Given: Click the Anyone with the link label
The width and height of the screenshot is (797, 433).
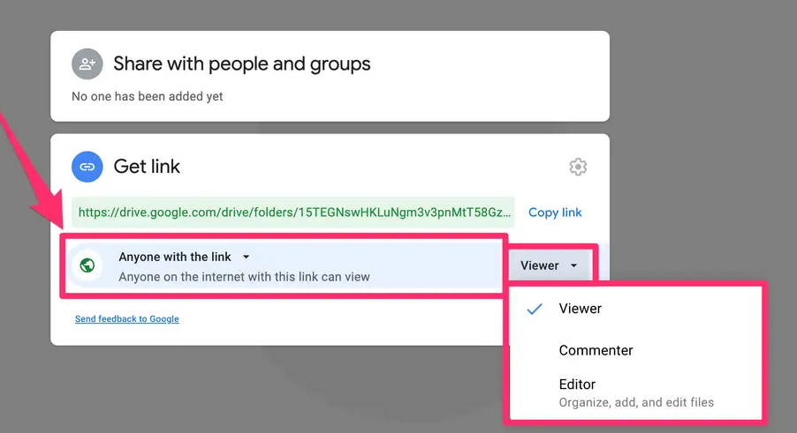Looking at the screenshot, I should pyautogui.click(x=175, y=257).
